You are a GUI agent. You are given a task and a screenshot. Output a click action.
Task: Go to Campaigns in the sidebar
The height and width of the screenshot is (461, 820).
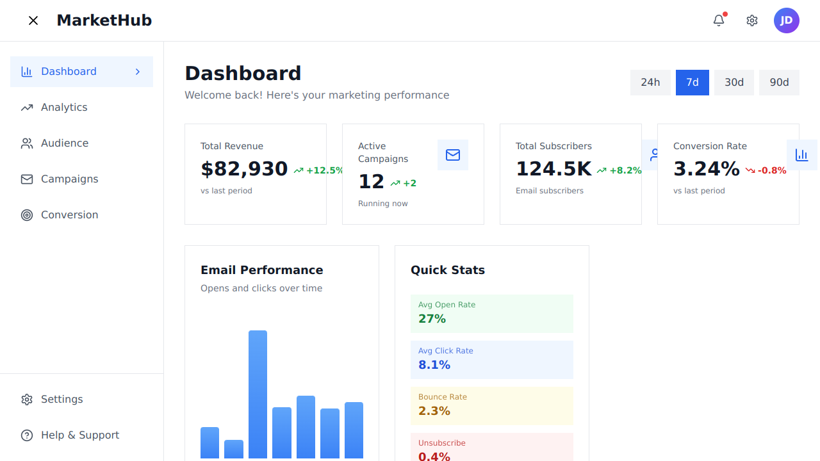pos(69,179)
